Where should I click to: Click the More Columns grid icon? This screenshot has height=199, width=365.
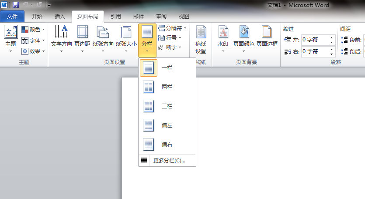coord(144,160)
